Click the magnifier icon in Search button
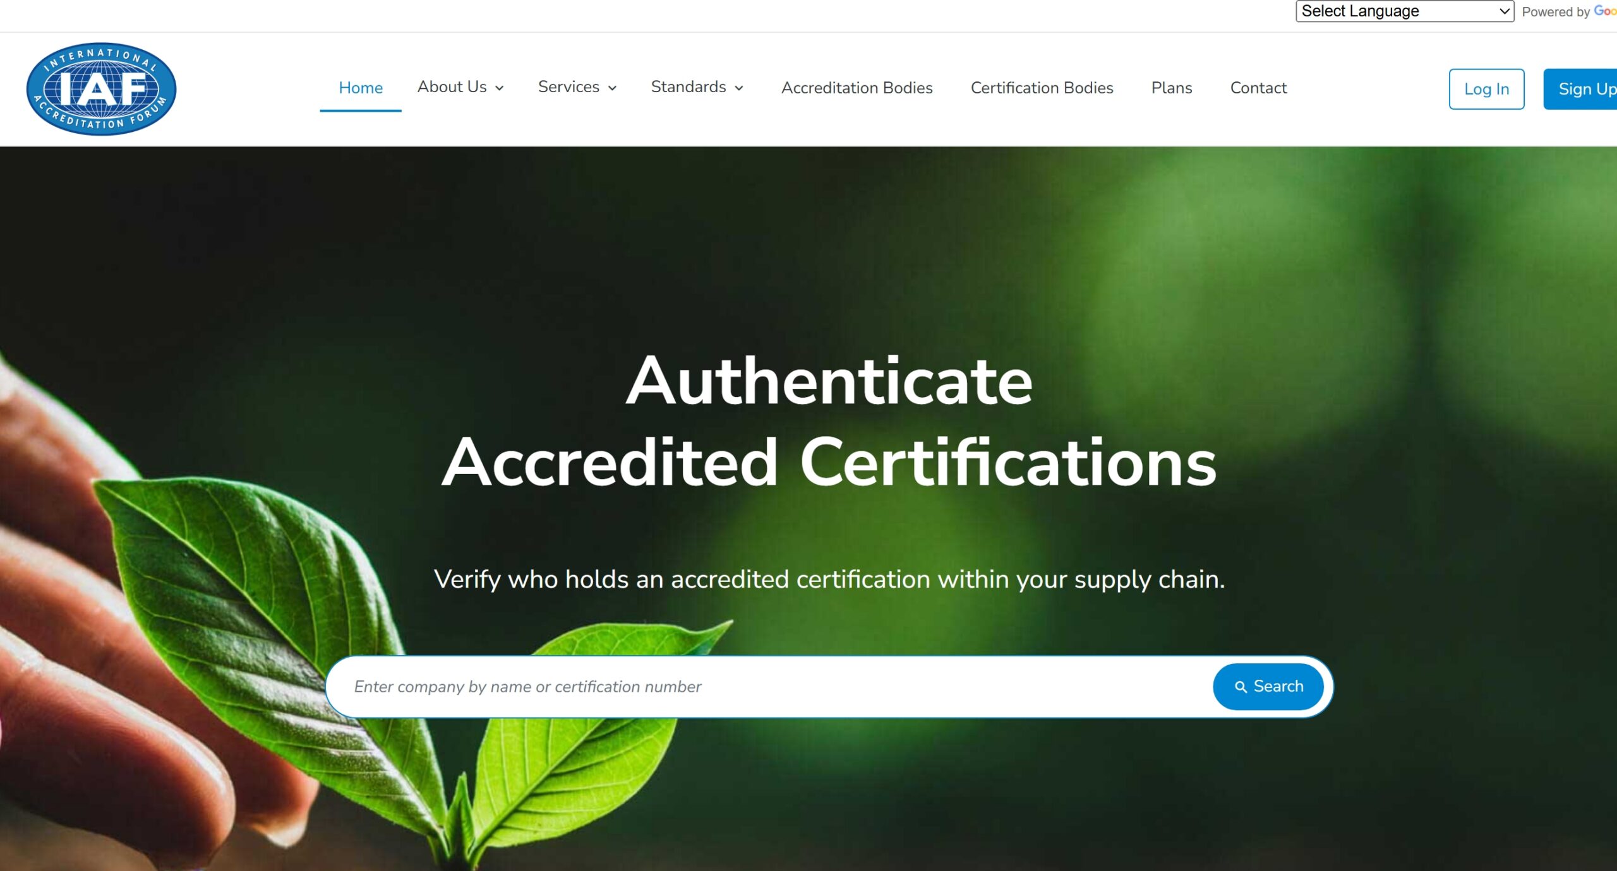This screenshot has height=871, width=1617. point(1241,687)
